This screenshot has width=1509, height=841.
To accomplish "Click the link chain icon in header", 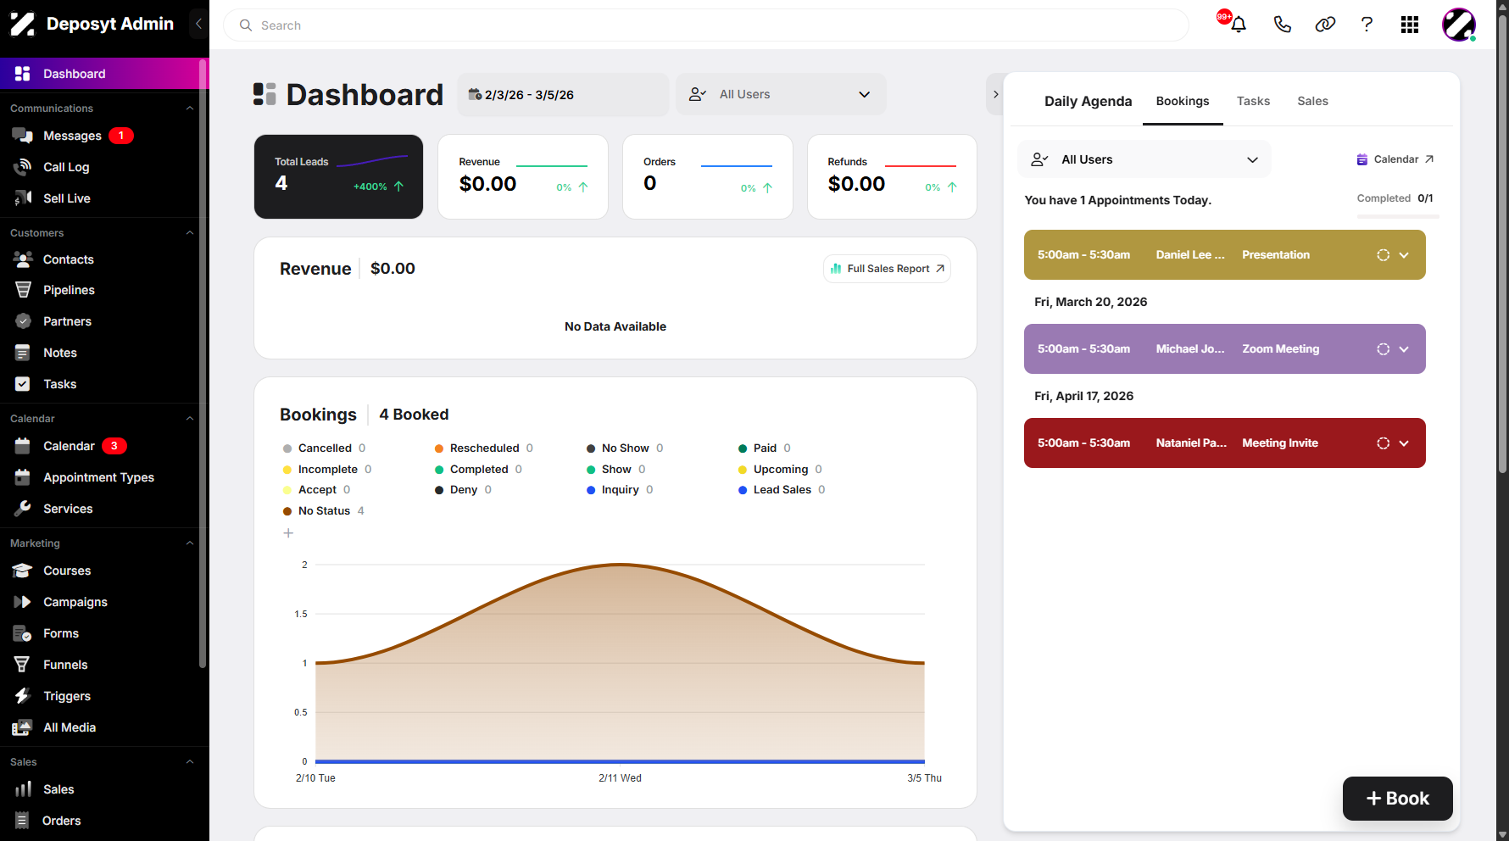I will point(1325,25).
